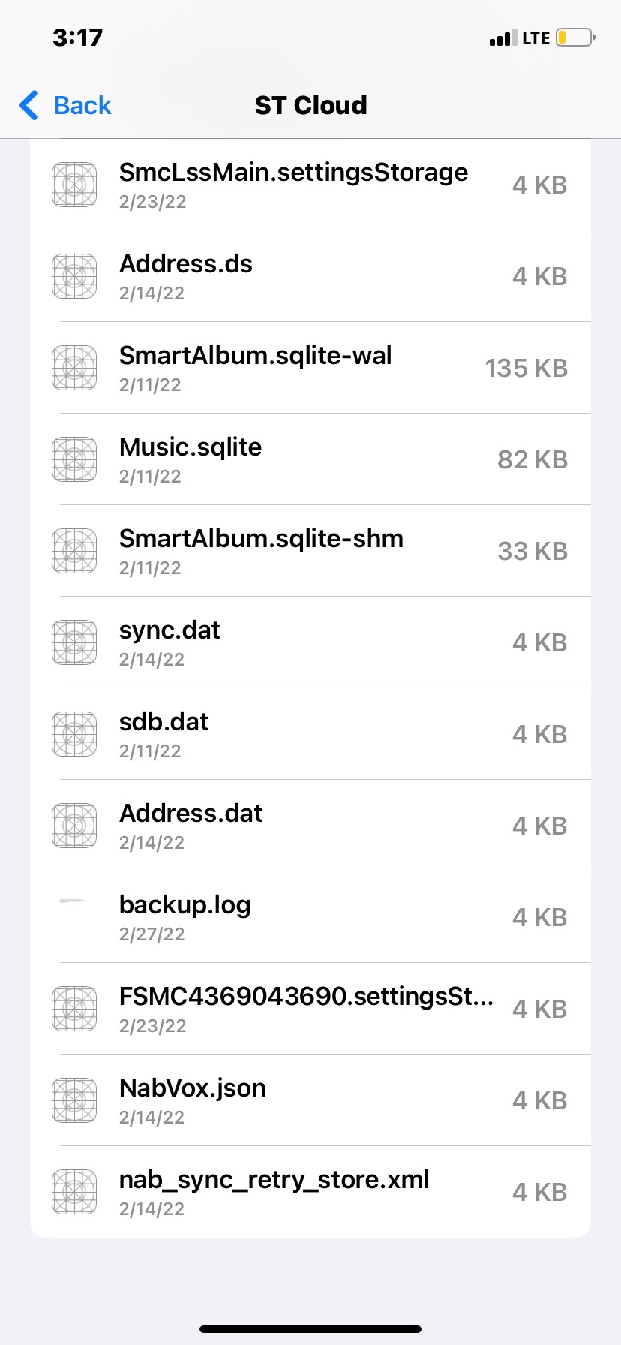The image size is (621, 1345).
Task: Tap the 135 KB size label
Action: (526, 368)
